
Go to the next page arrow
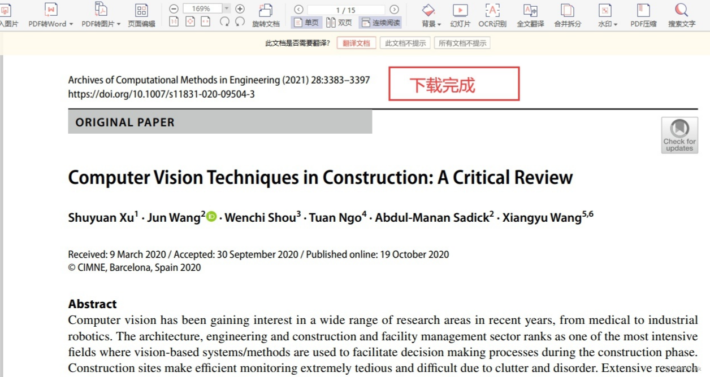tap(395, 9)
